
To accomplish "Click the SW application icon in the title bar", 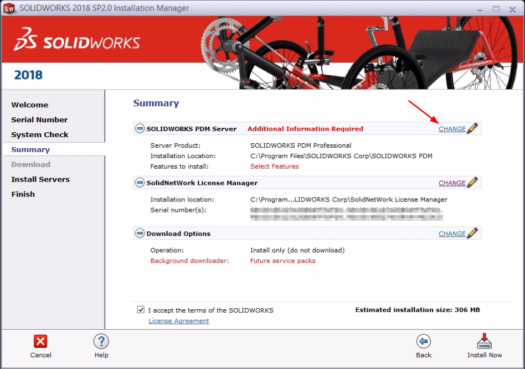I will tap(9, 8).
